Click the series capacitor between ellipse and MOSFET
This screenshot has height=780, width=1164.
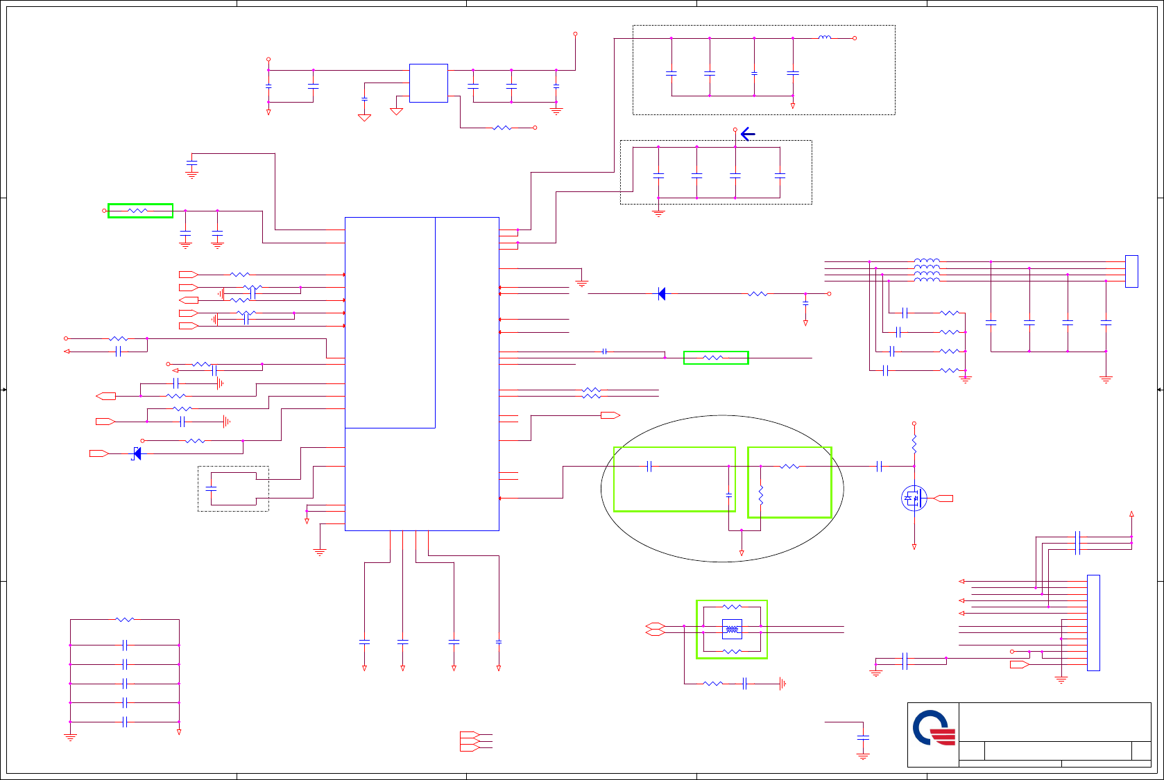click(879, 467)
